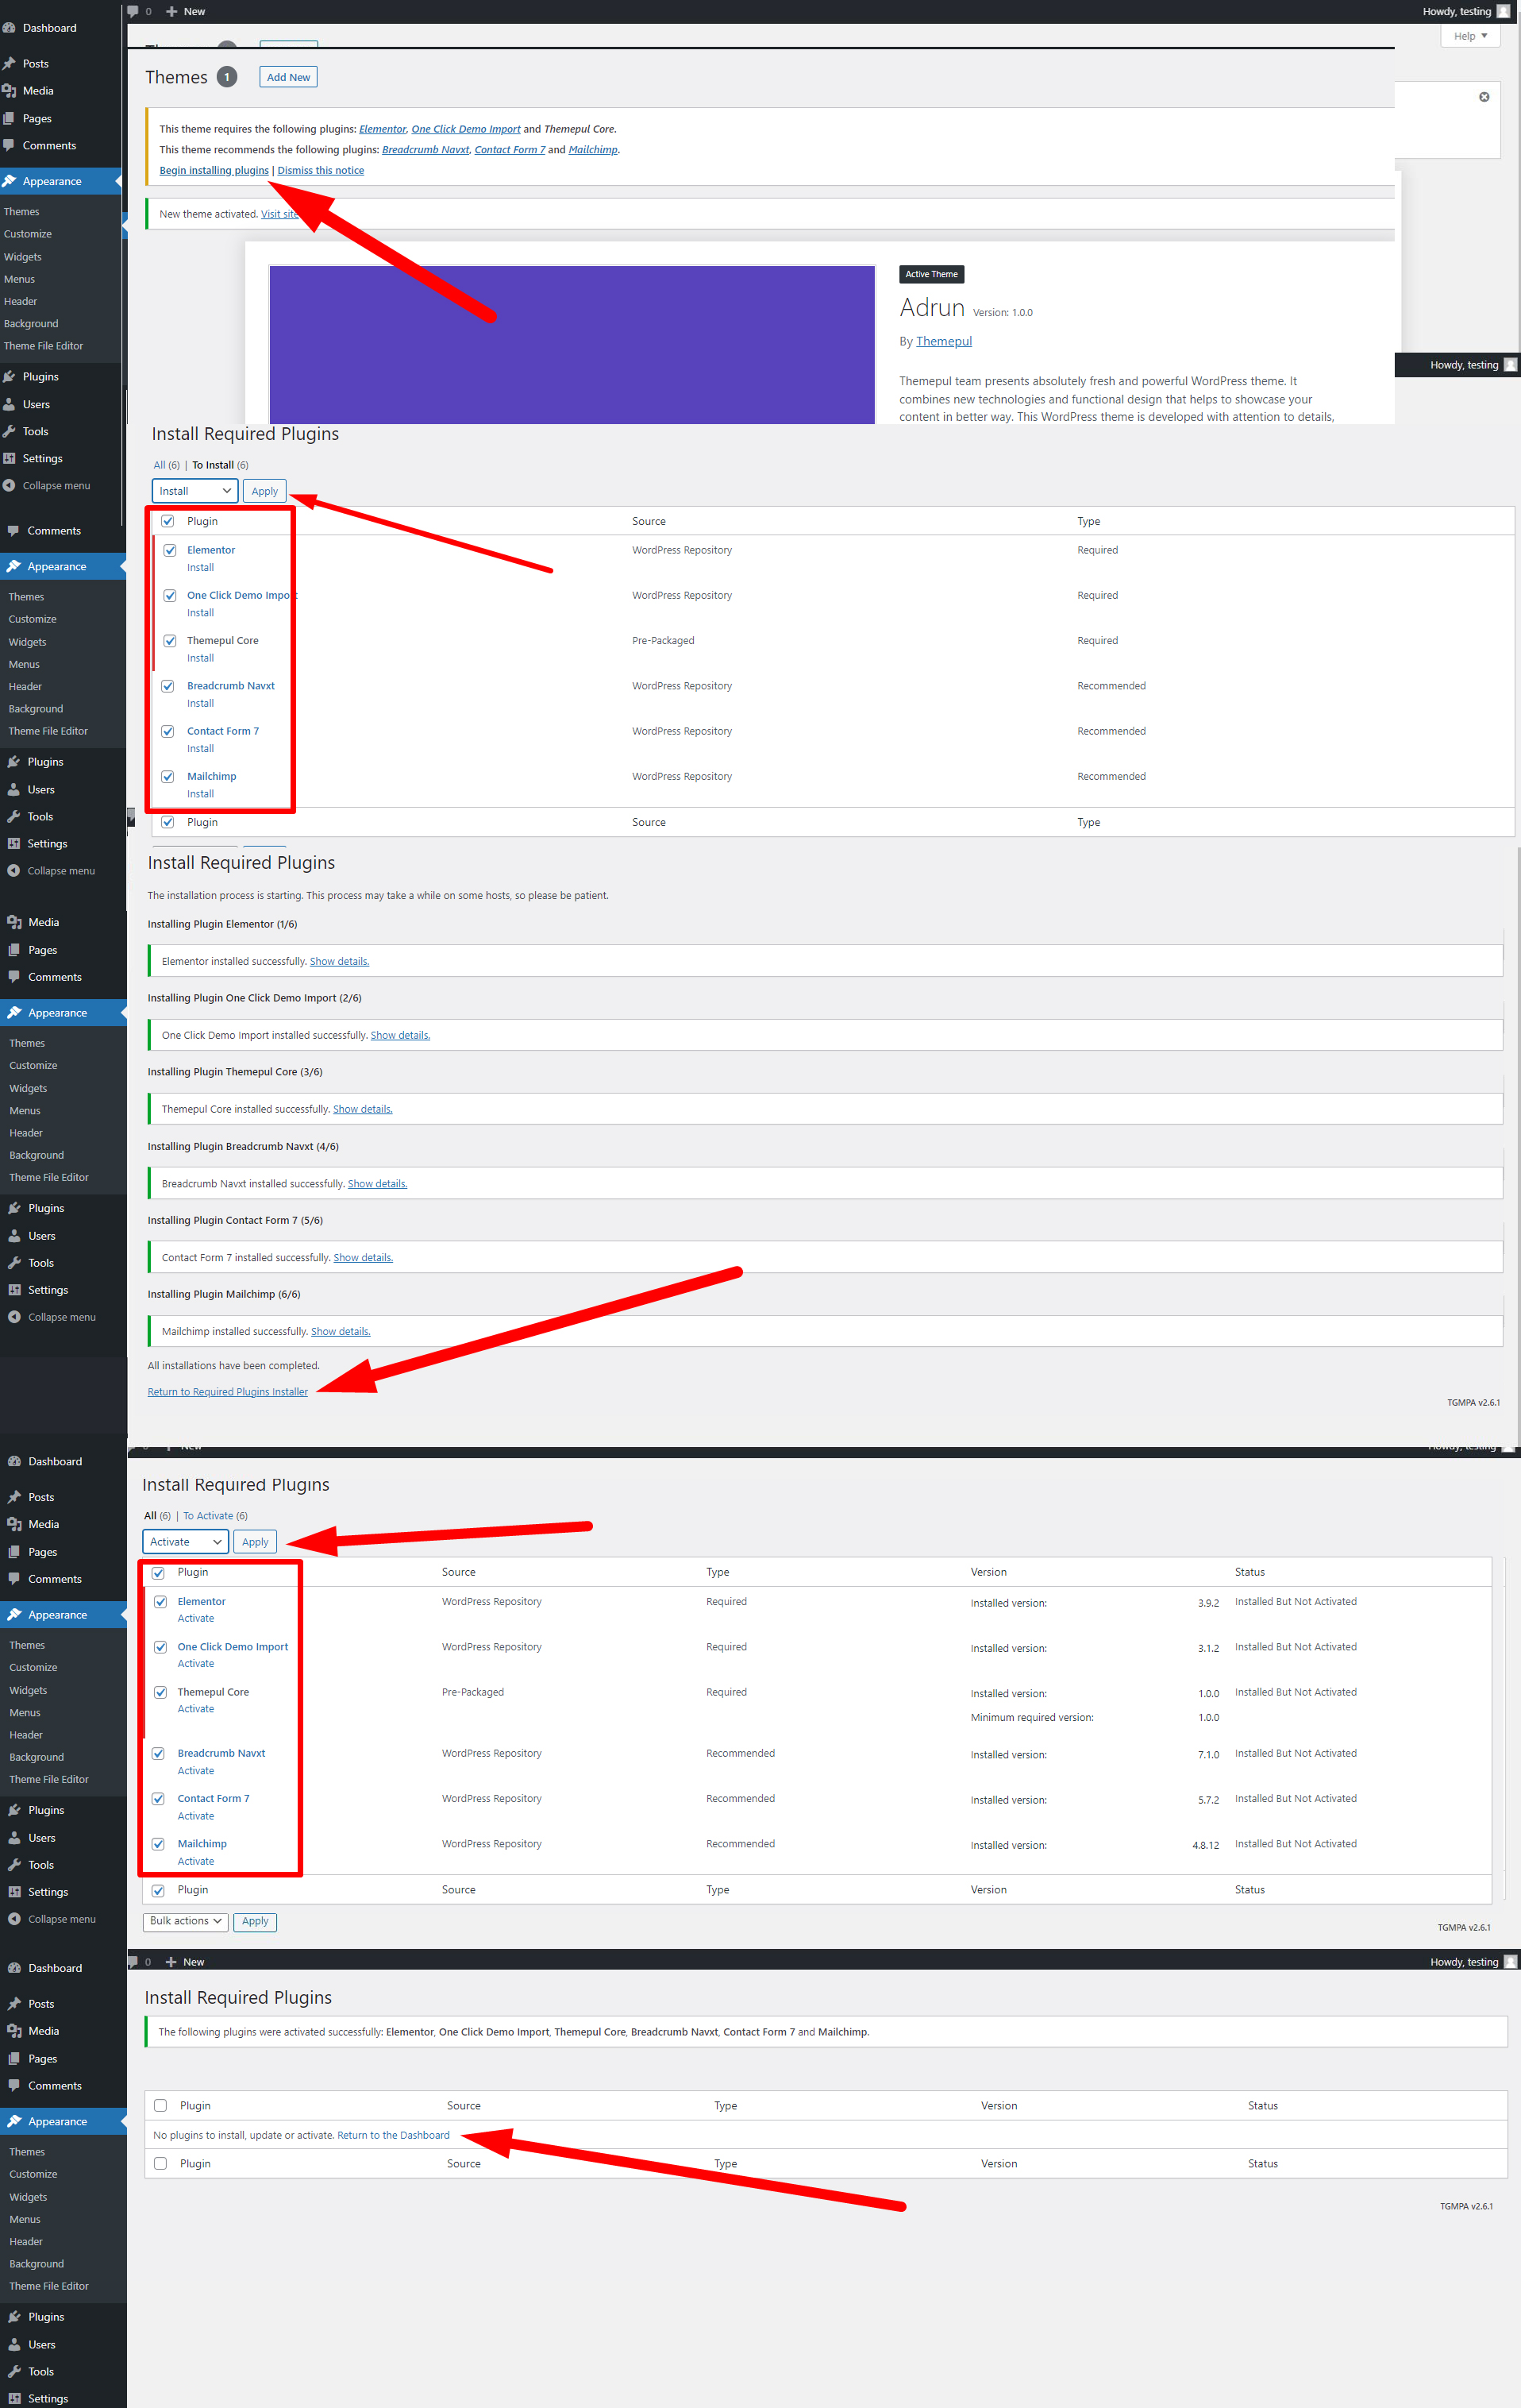Show details for Elementor installation
Viewport: 1521px width, 2408px height.
click(339, 962)
